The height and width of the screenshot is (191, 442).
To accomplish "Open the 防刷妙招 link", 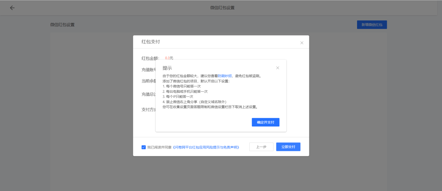I will pos(225,76).
